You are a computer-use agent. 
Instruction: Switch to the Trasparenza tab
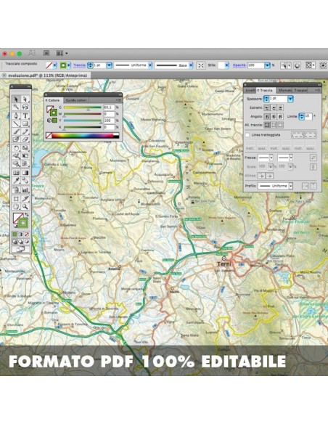tap(300, 90)
